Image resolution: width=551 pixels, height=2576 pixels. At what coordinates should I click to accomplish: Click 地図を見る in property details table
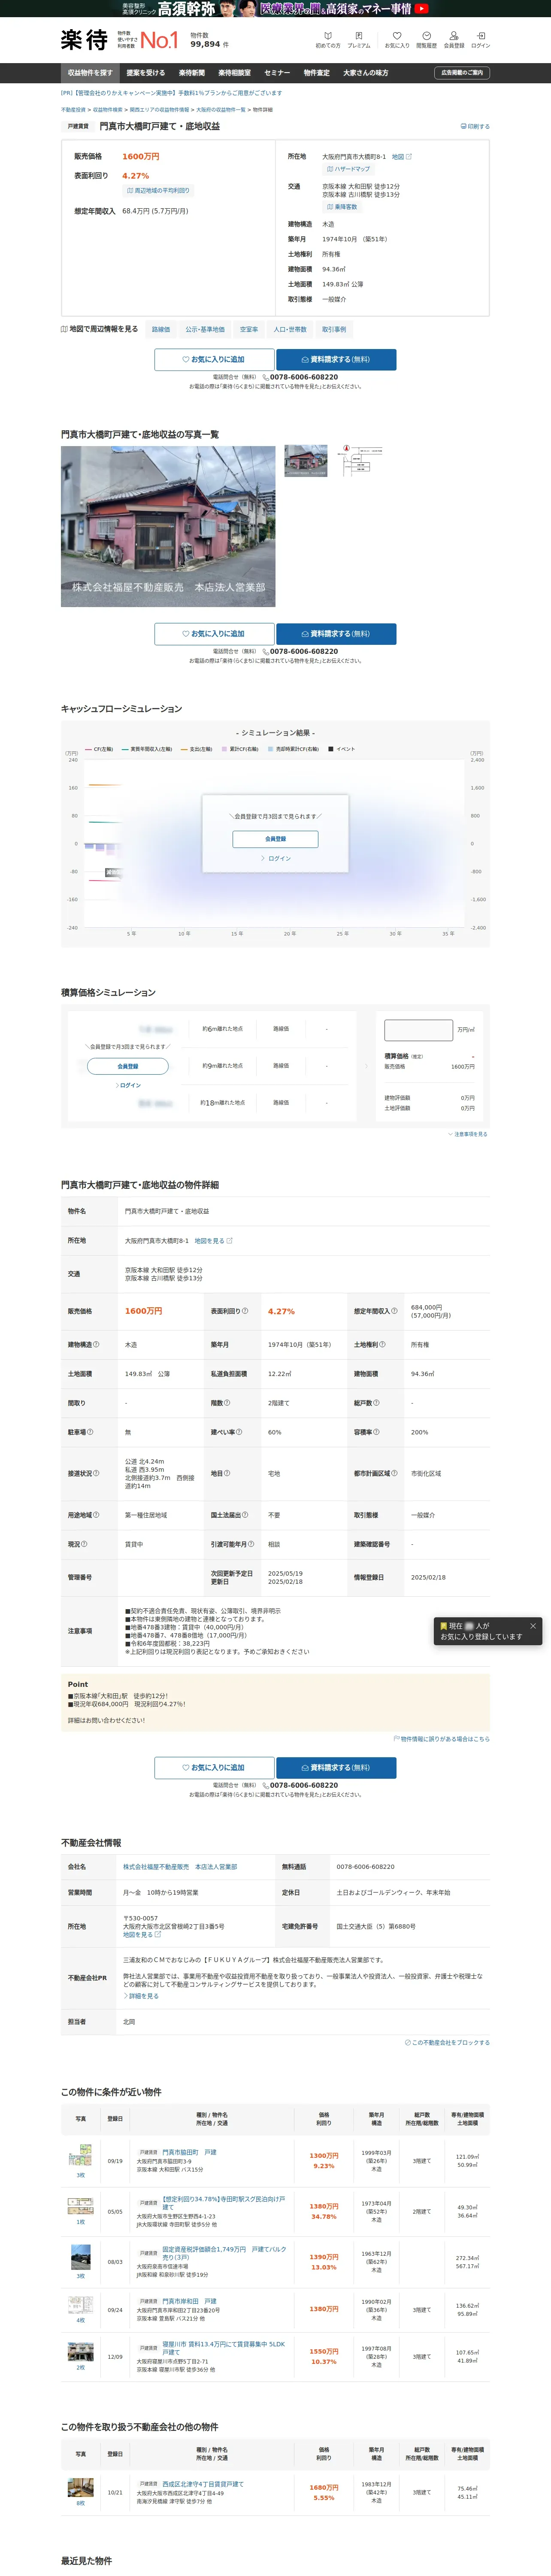coord(213,1241)
